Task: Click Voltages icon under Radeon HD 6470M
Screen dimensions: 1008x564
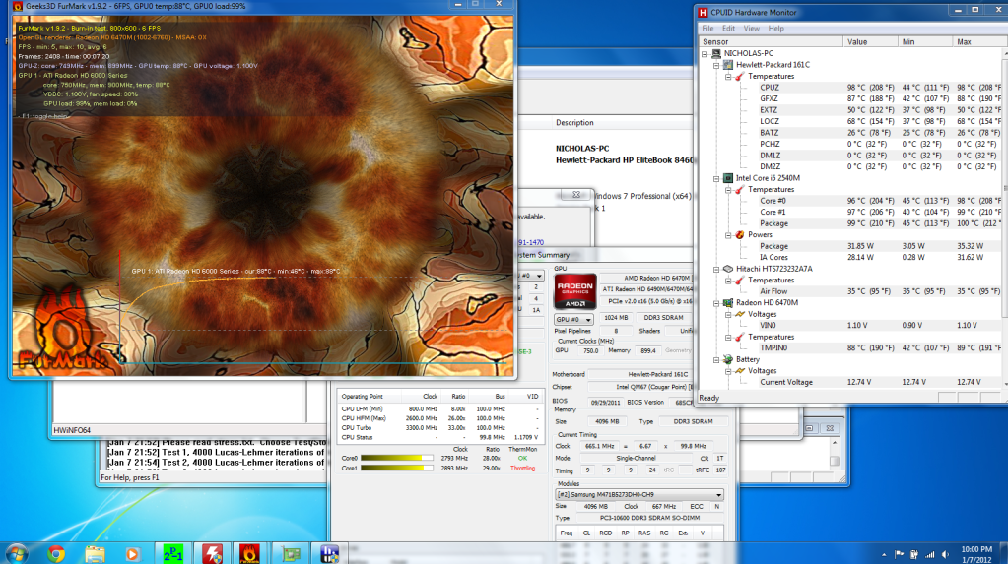Action: pos(739,314)
